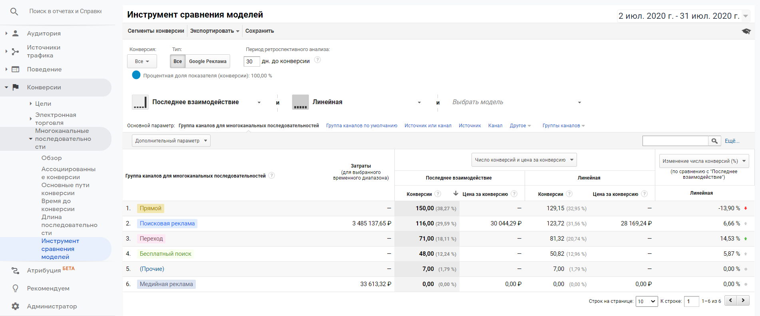Go to next table page arrow
The image size is (760, 316).
point(743,300)
